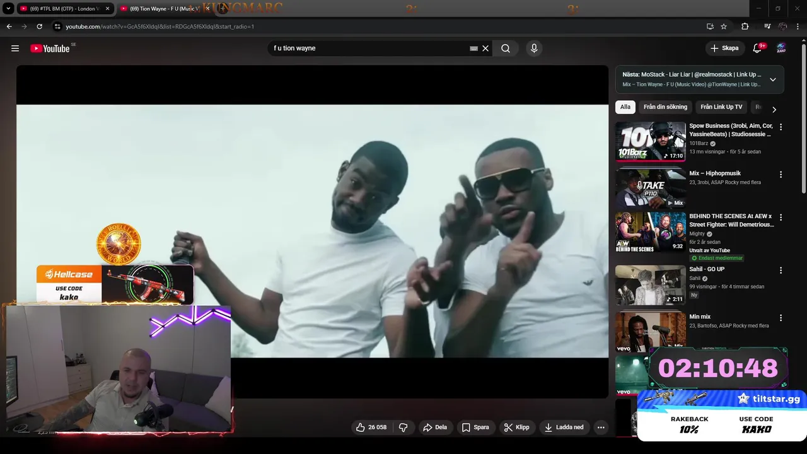Open the browser extensions puzzle icon
This screenshot has height=454, width=807.
pyautogui.click(x=745, y=26)
